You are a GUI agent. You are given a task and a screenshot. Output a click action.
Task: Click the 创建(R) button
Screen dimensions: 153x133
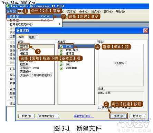pyautogui.click(x=118, y=116)
